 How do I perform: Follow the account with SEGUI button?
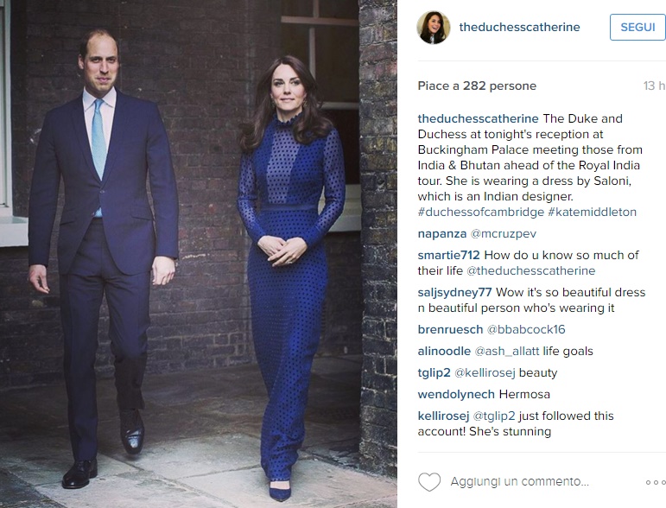click(637, 27)
